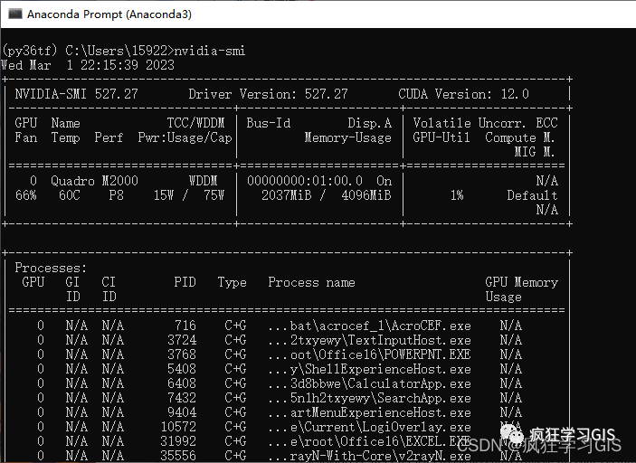Click the artMenuExperienceHost.exe process name
This screenshot has height=463, width=636.
pyautogui.click(x=369, y=412)
